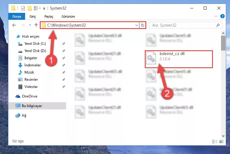Click the bdeinst_cz.dll gear file icon
The height and width of the screenshot is (154, 230).
click(x=151, y=58)
